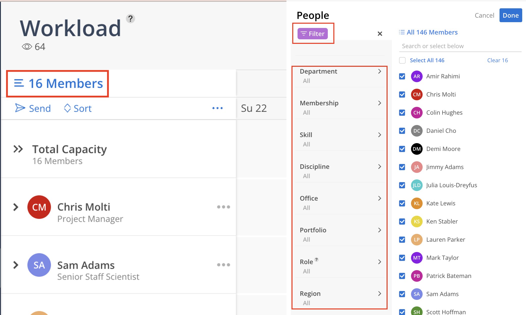This screenshot has height=315, width=526.
Task: Uncheck the Amir Rahimi checkbox
Action: (x=402, y=76)
